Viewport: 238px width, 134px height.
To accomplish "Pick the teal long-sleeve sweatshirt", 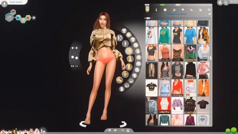I will (164, 35).
